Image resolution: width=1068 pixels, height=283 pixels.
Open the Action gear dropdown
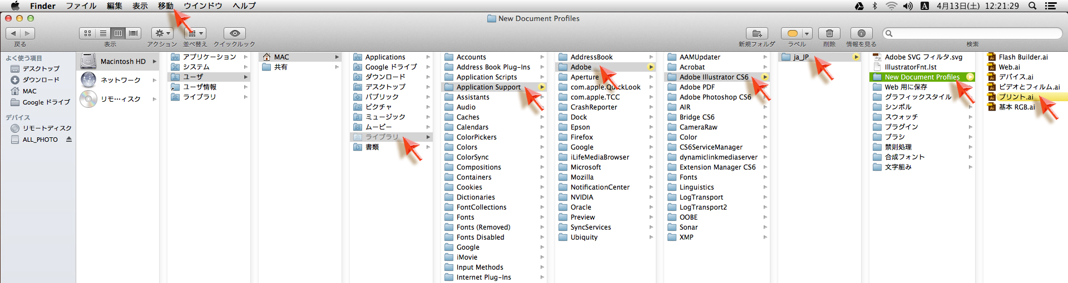(x=162, y=33)
